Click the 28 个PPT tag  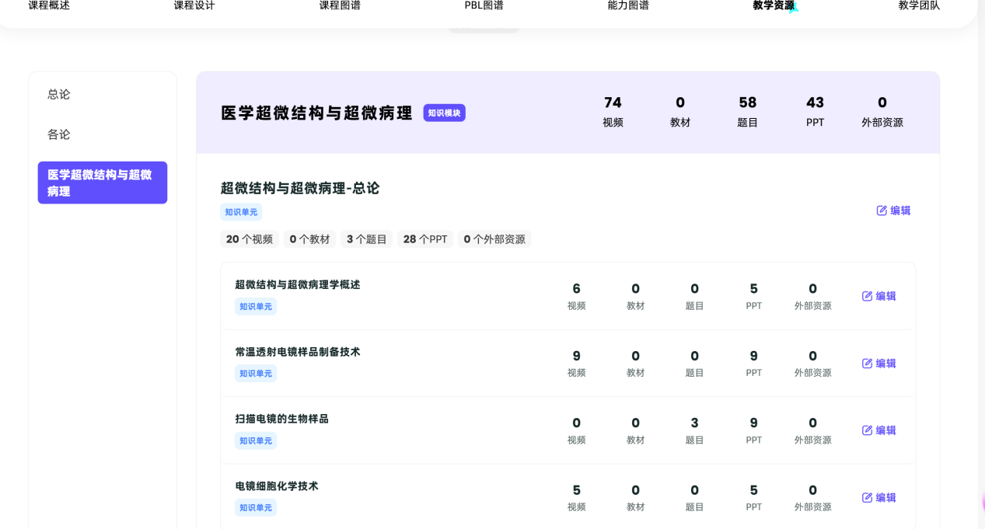pos(425,239)
